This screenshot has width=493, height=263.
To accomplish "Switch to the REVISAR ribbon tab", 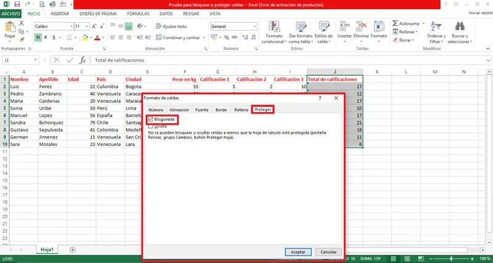I will pos(191,14).
